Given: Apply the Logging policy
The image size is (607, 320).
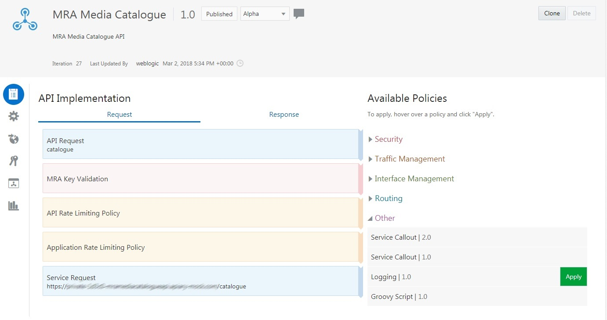Looking at the screenshot, I should [x=574, y=277].
